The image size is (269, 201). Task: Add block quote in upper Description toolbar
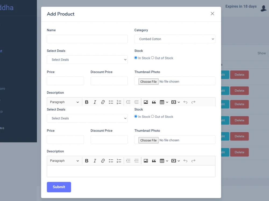(154, 102)
